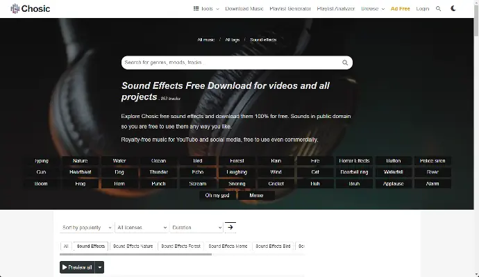Click the Chosic logo icon
This screenshot has height=277, width=479.
[x=15, y=8]
